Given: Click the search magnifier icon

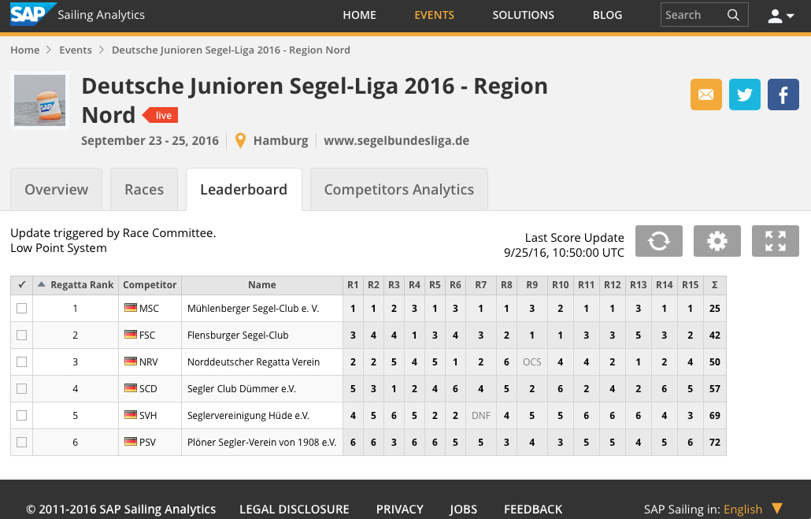Looking at the screenshot, I should (733, 15).
